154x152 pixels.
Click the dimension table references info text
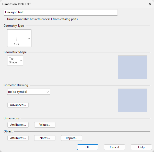(42, 19)
